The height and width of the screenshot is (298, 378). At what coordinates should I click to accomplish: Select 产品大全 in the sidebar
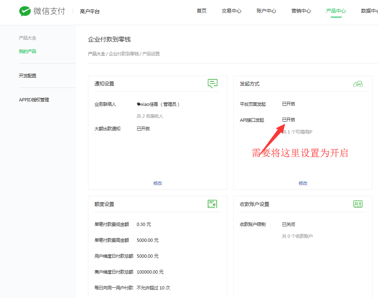[x=28, y=38]
